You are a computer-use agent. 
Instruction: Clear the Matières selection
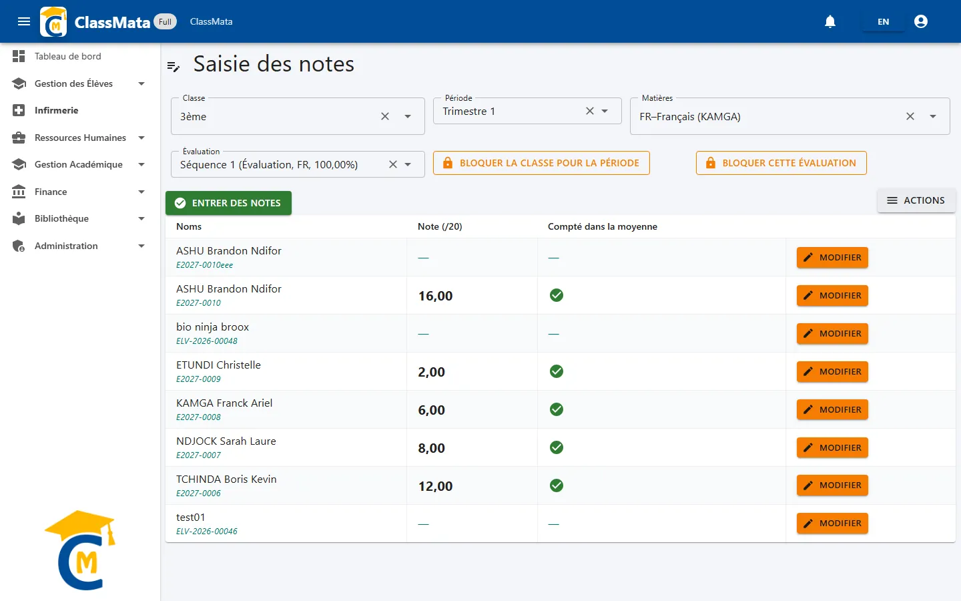[x=910, y=116]
